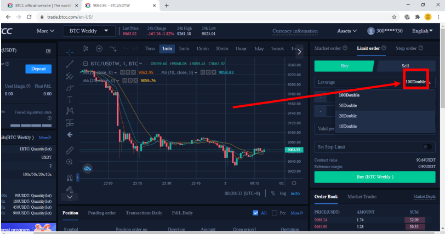Viewport: 445px width, 234px height.
Task: Click the help icon next to Stop order
Action: coord(421,48)
